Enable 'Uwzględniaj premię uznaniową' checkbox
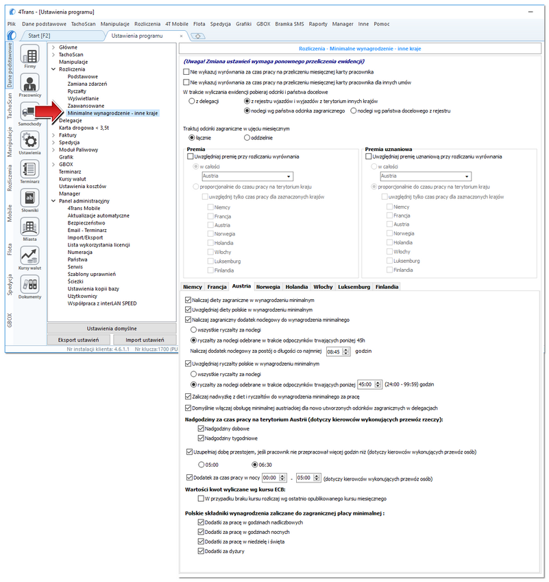Viewport: 549px width, 582px height. click(369, 156)
